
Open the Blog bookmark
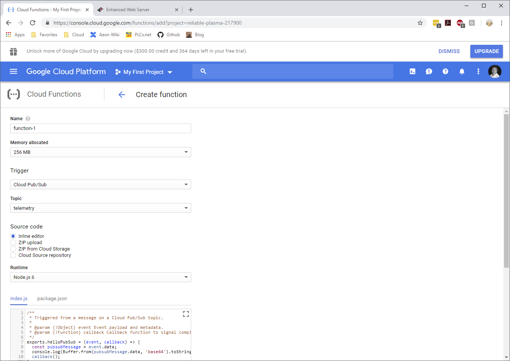tap(195, 35)
